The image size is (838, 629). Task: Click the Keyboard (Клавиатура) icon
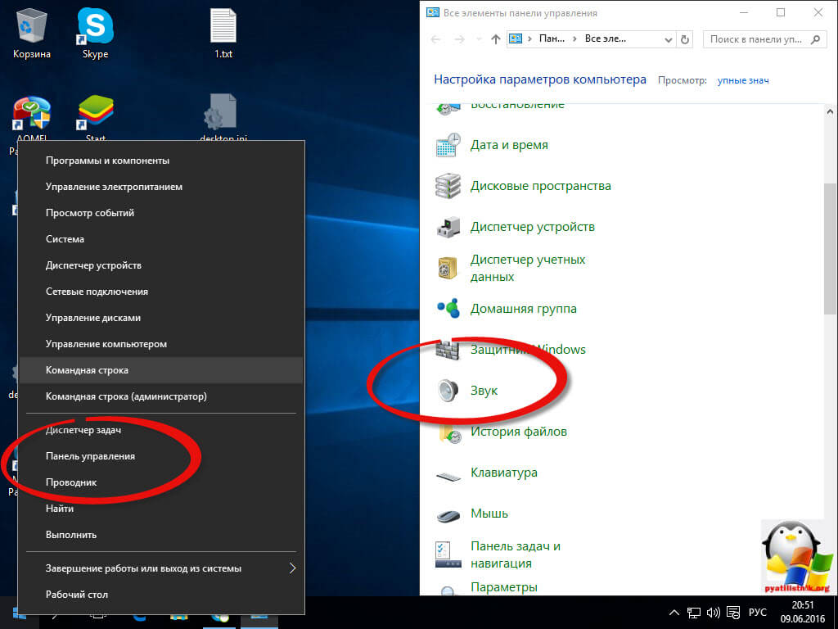448,473
